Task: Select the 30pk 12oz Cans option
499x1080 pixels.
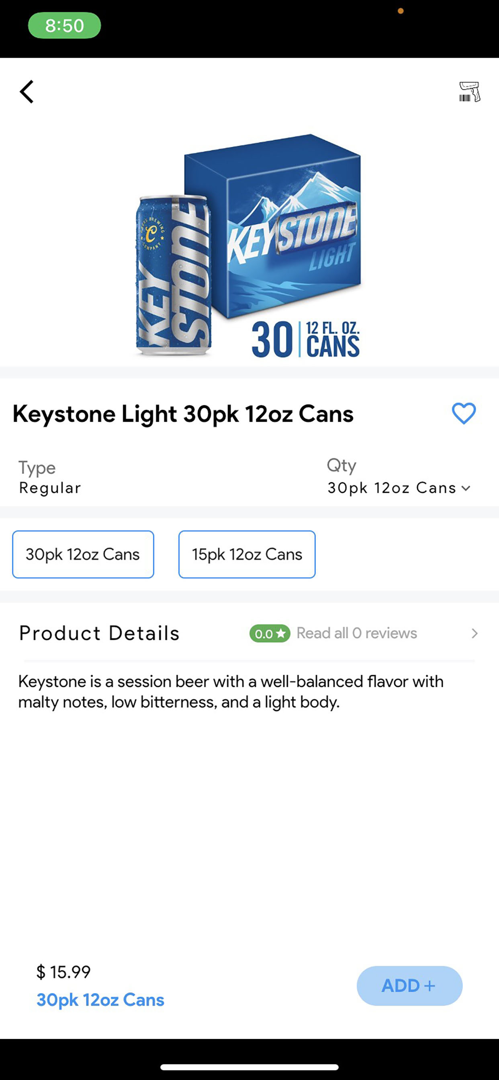Action: (x=83, y=554)
